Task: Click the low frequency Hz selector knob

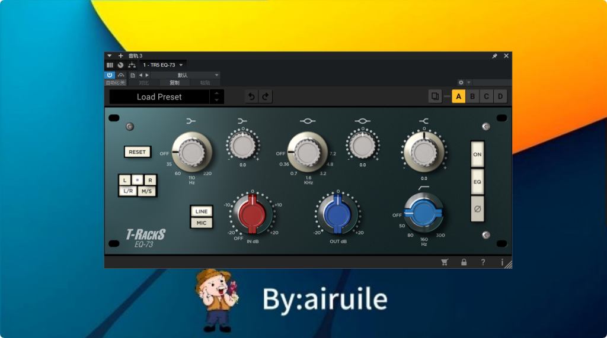Action: tap(191, 152)
